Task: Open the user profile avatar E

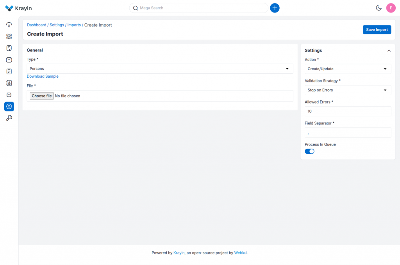Action: click(x=391, y=8)
